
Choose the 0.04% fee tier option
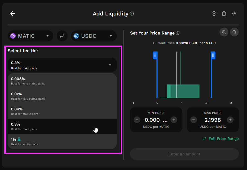[62, 111]
